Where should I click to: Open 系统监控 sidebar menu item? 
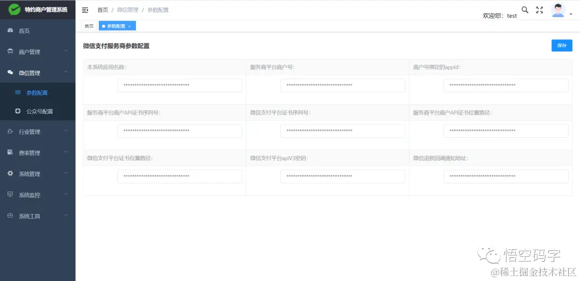tap(38, 195)
